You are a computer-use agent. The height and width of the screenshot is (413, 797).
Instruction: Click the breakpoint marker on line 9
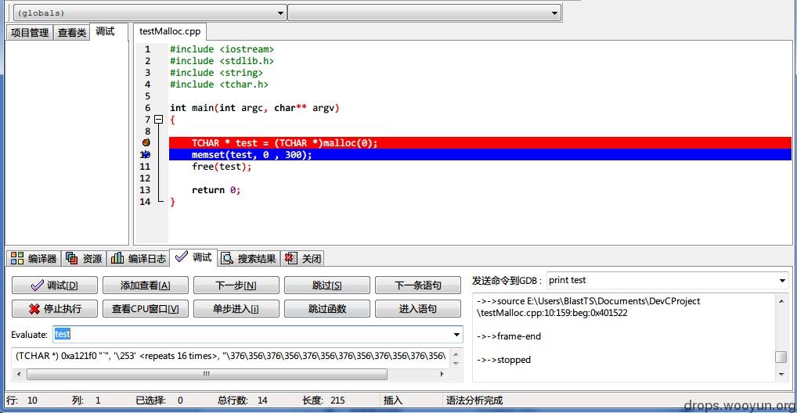146,142
